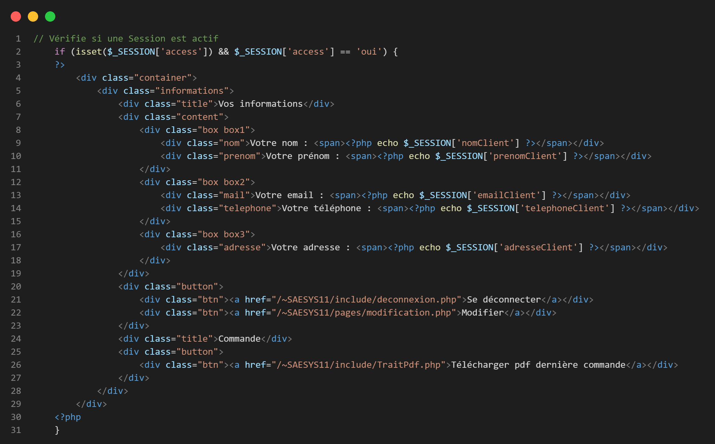Click the text "Votre téléphone :" on line 14
715x444 pixels.
(327, 208)
